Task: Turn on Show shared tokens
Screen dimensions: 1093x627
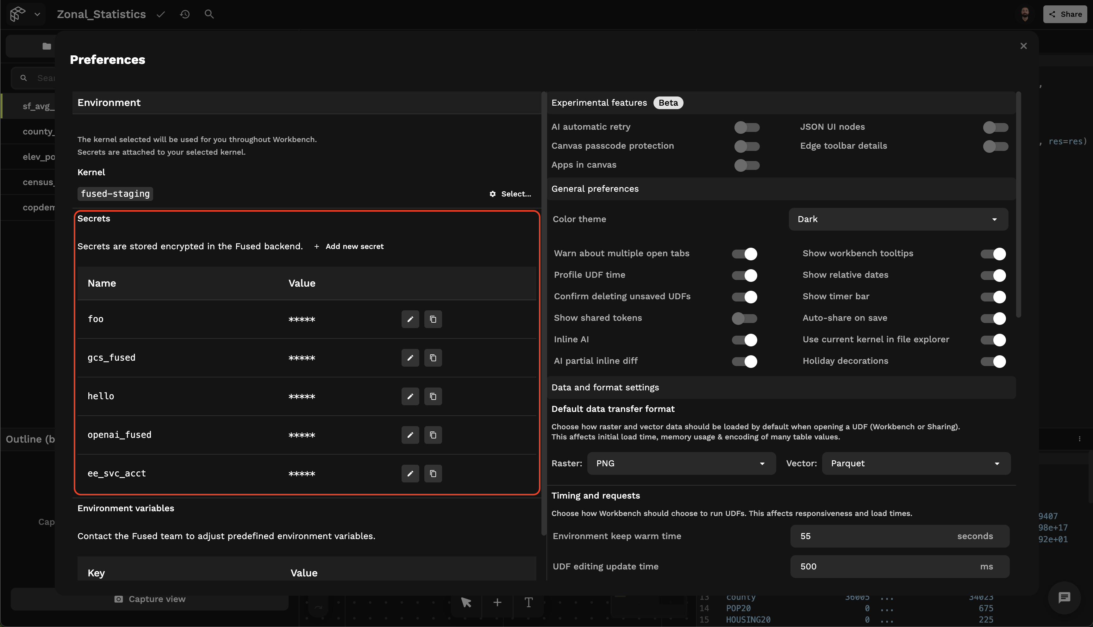Action: 744,318
